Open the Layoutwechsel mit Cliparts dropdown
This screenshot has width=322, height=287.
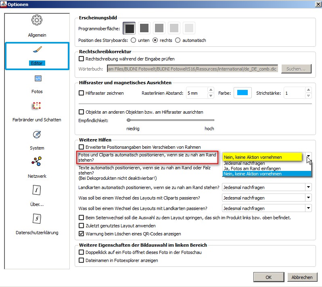pyautogui.click(x=267, y=198)
